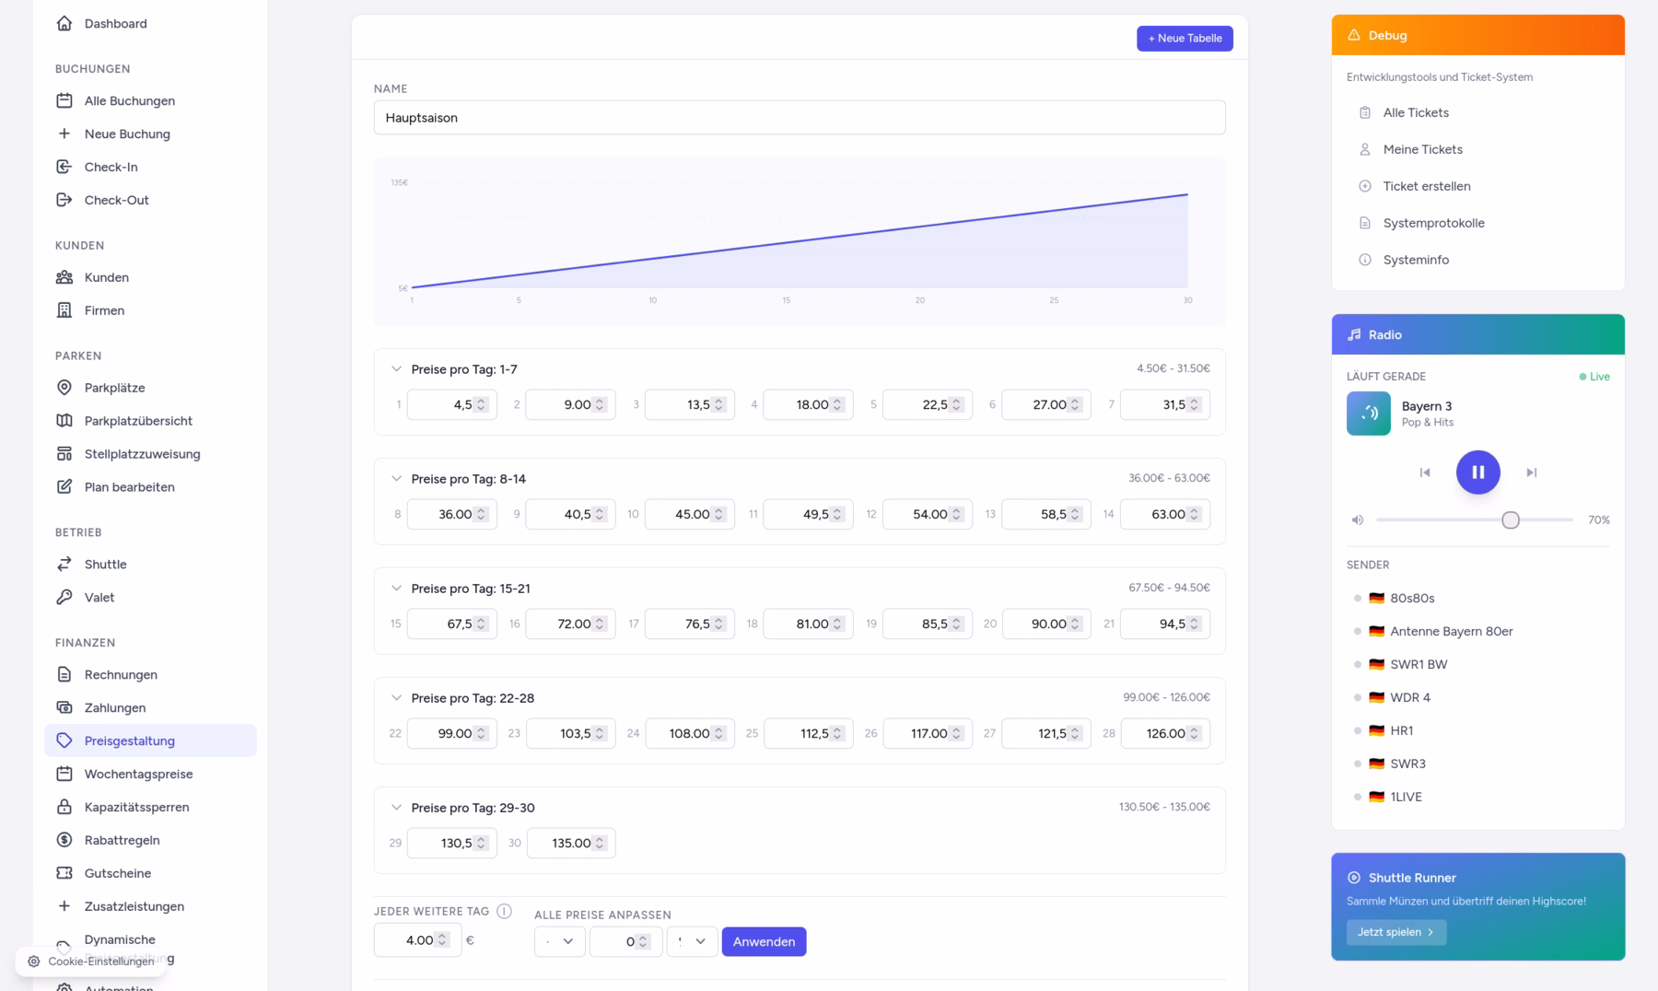1658x991 pixels.
Task: Collapse the Preise pro Tag: 15-21 section
Action: point(397,589)
